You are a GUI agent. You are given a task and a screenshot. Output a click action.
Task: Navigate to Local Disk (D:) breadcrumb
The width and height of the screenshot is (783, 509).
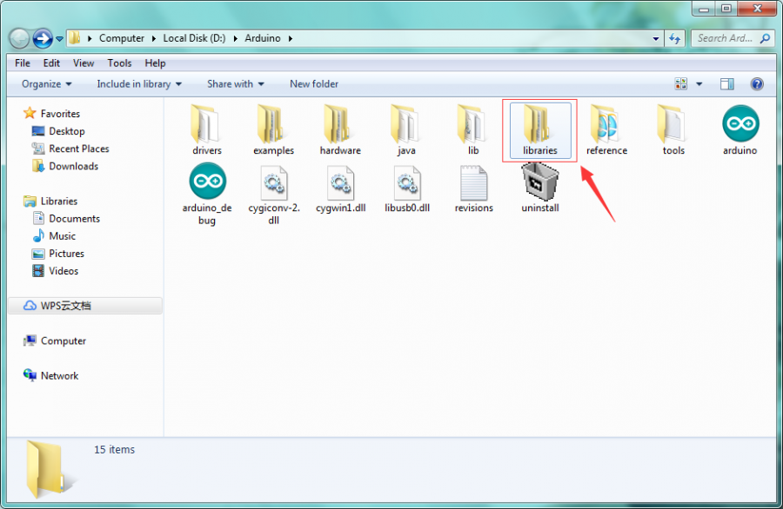193,38
